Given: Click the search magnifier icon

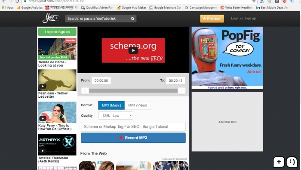Looking at the screenshot, I should tap(132, 19).
